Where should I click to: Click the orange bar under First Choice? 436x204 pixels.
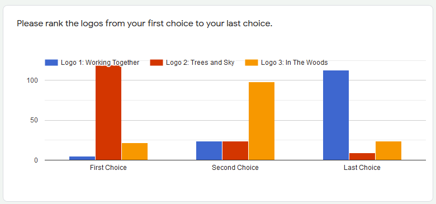pos(135,151)
